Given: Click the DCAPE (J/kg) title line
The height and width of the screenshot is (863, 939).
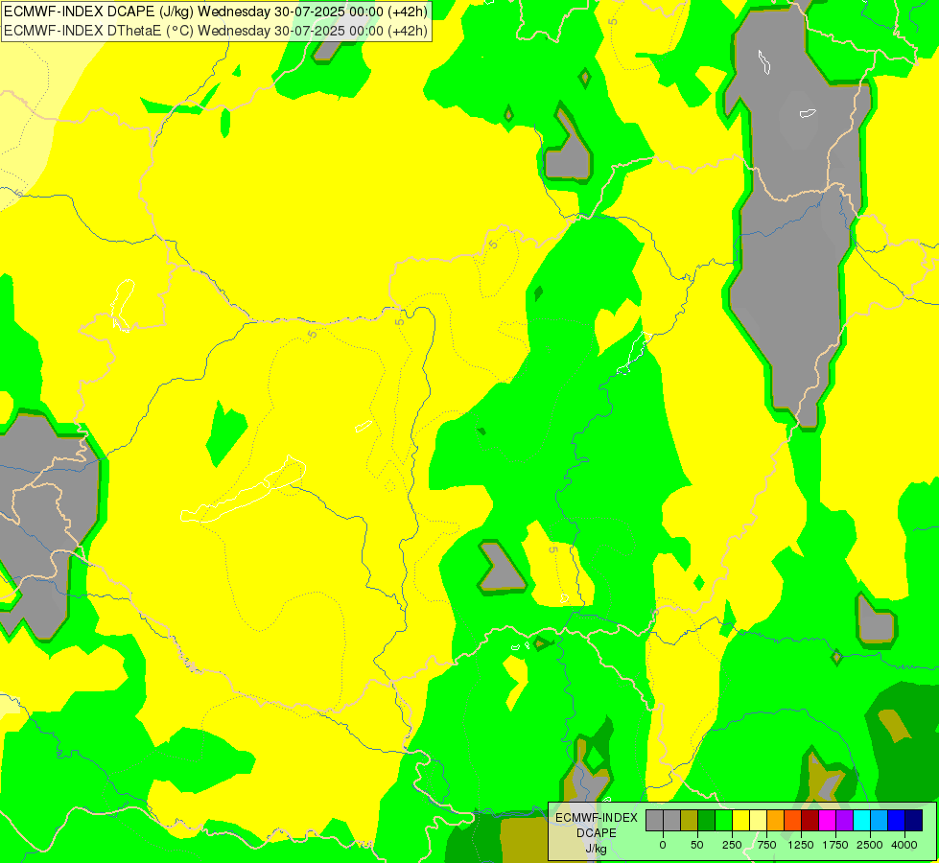Looking at the screenshot, I should [216, 12].
